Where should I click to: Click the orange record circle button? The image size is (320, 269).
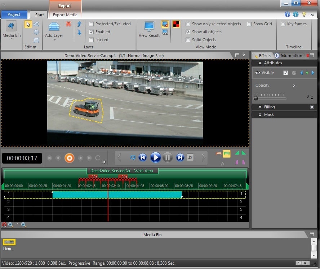69,158
